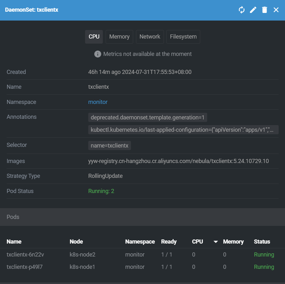Open the Memory metrics tab
The height and width of the screenshot is (284, 285).
[x=119, y=37]
